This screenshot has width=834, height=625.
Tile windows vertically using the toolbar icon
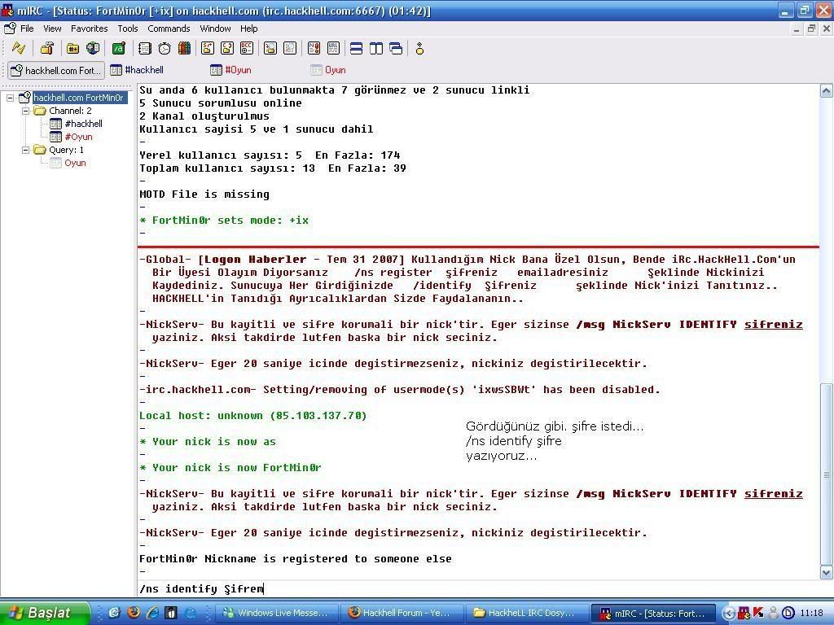click(x=376, y=48)
